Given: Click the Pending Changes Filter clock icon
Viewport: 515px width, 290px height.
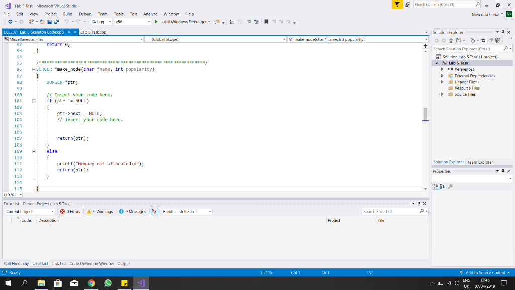Looking at the screenshot, I should pos(472,40).
